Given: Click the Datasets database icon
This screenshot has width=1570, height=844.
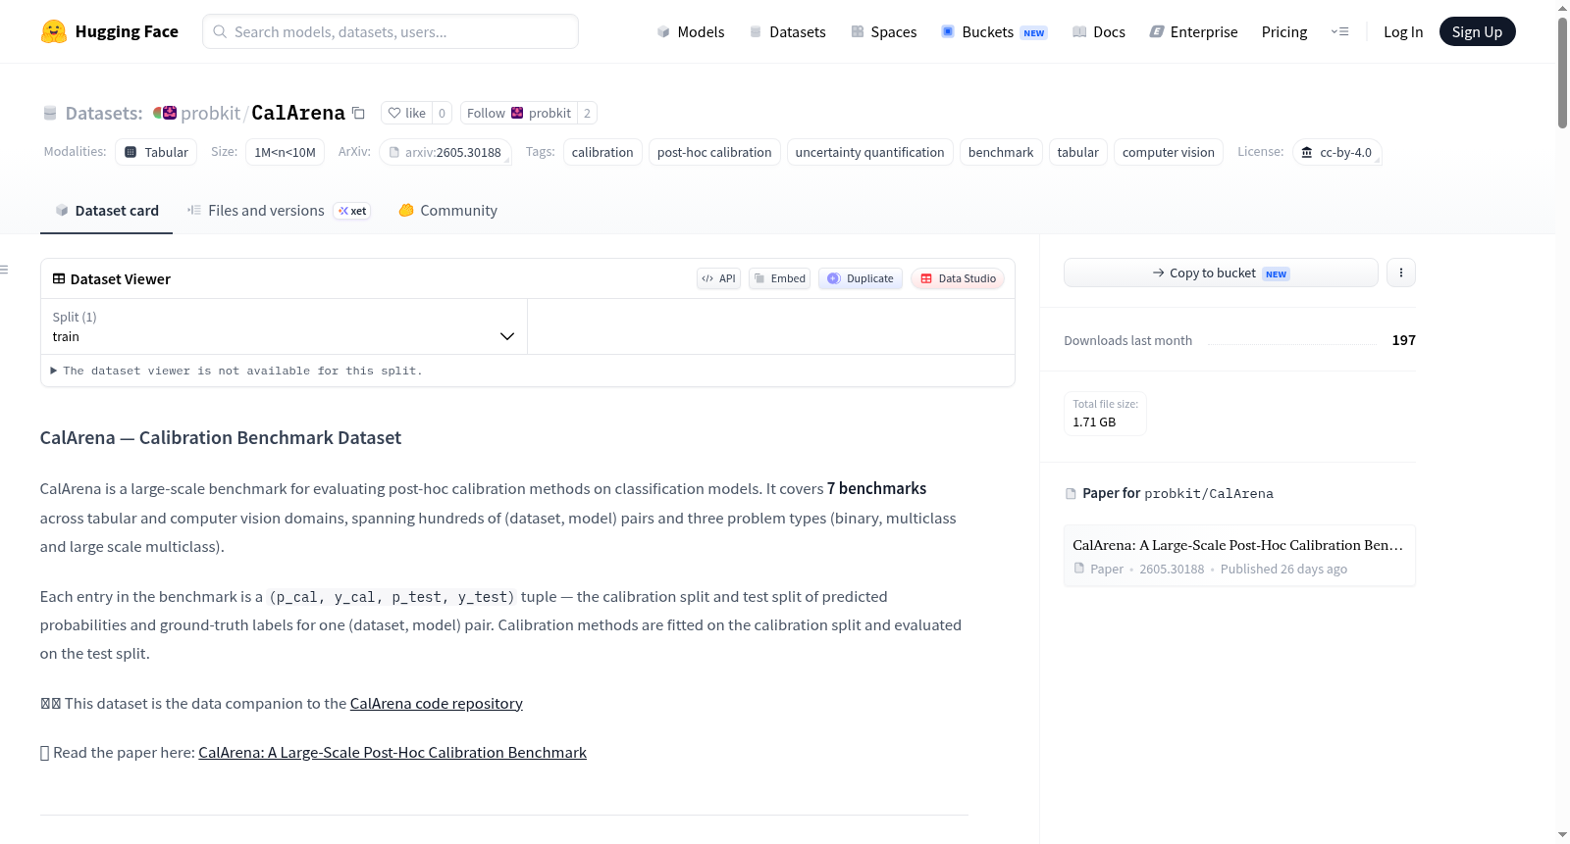Looking at the screenshot, I should coord(50,113).
